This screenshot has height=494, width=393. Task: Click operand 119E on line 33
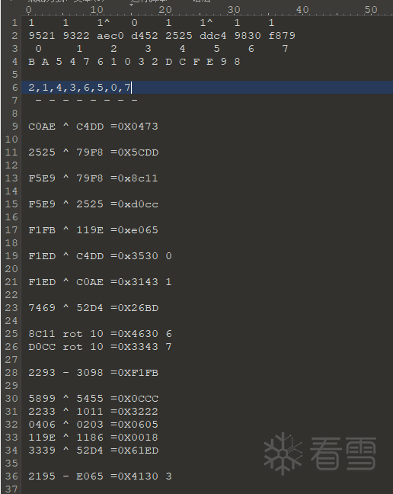[x=42, y=438]
